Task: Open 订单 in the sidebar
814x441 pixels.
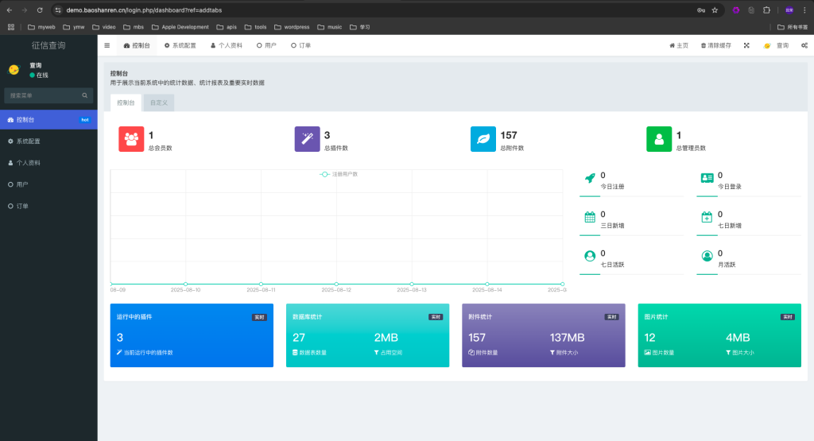Action: (x=48, y=207)
